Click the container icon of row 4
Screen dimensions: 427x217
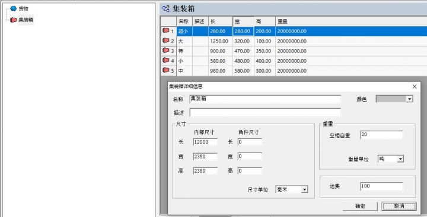click(166, 60)
